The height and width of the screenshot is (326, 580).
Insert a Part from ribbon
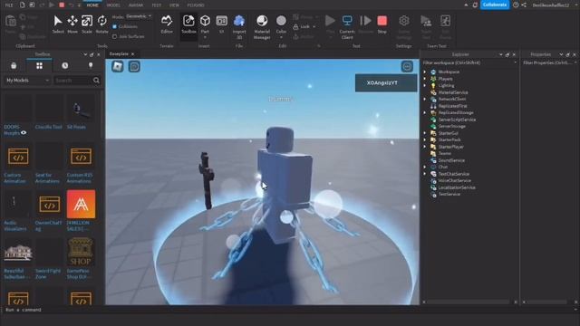[x=205, y=26]
